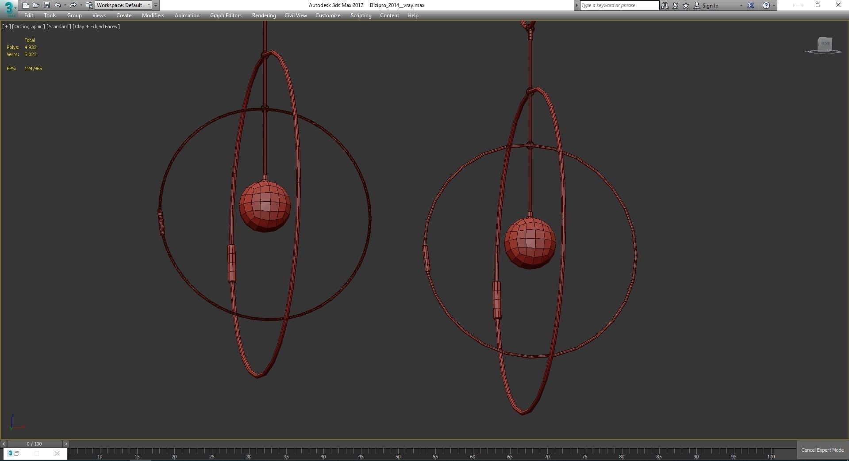Open the Views menu
The width and height of the screenshot is (849, 461).
99,15
